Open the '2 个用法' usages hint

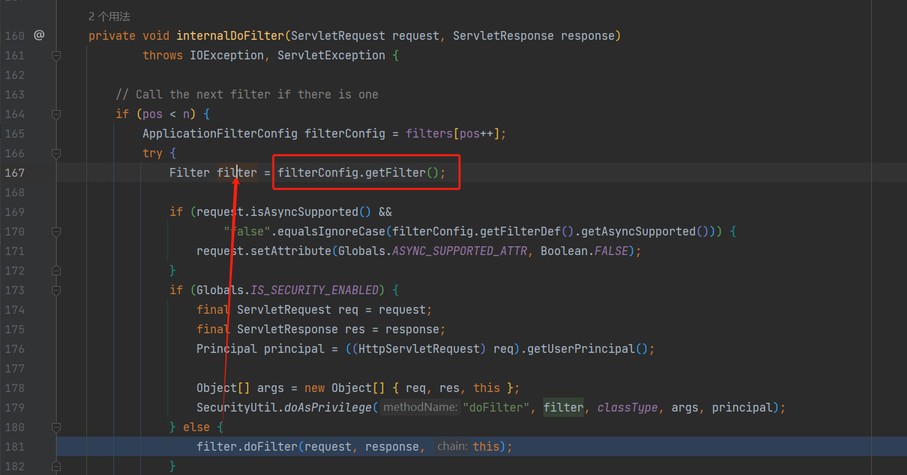pyautogui.click(x=109, y=16)
